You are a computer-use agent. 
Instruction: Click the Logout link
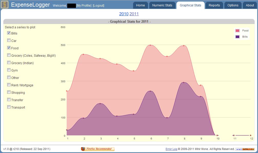point(98,6)
